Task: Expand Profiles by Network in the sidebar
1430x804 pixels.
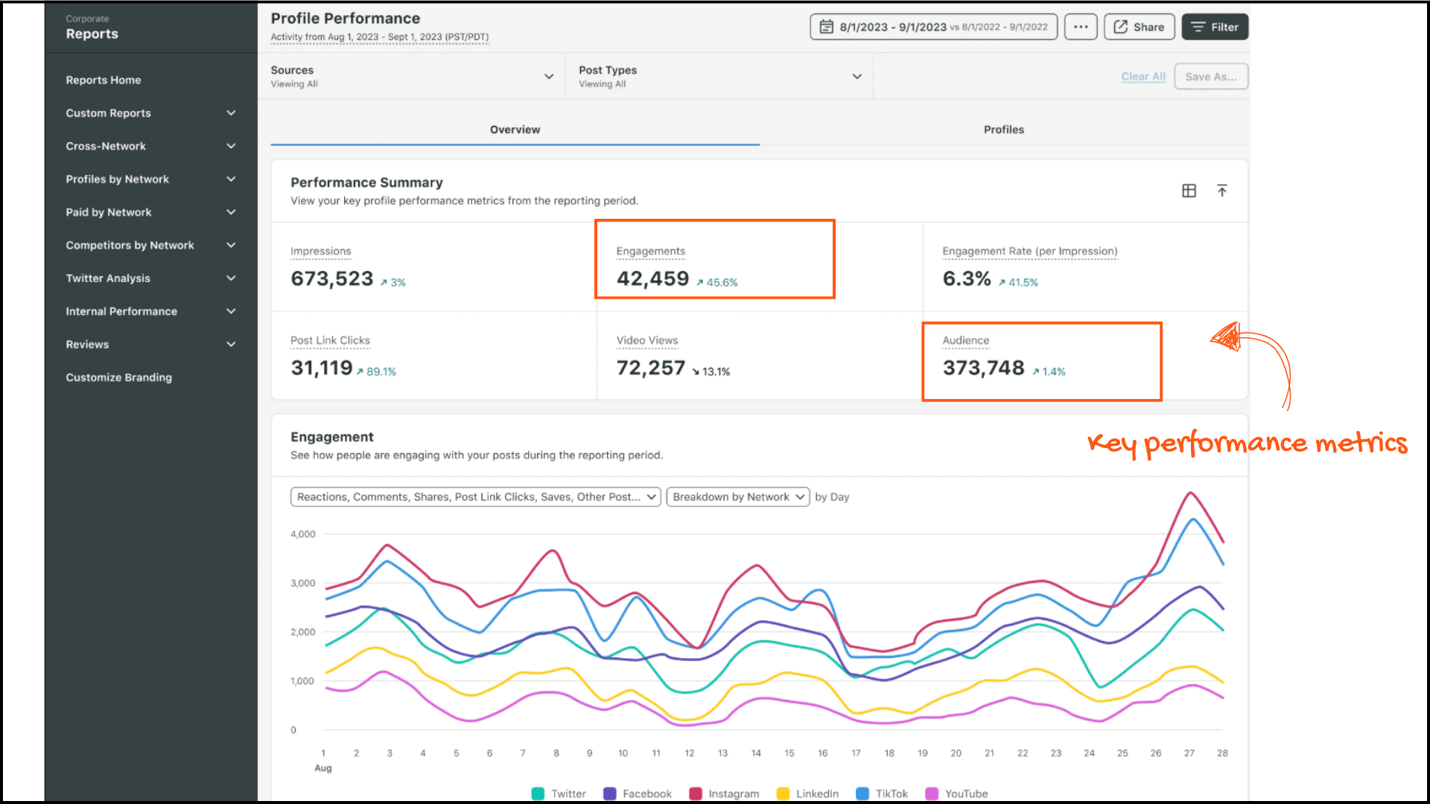Action: click(x=150, y=179)
